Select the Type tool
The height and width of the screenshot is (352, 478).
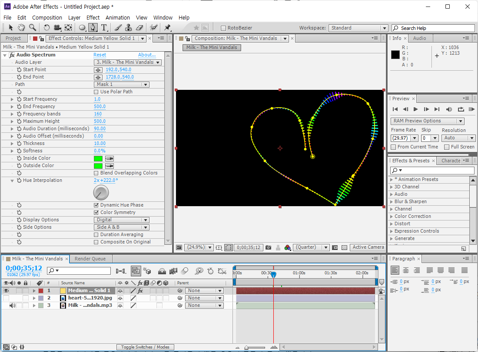[104, 28]
